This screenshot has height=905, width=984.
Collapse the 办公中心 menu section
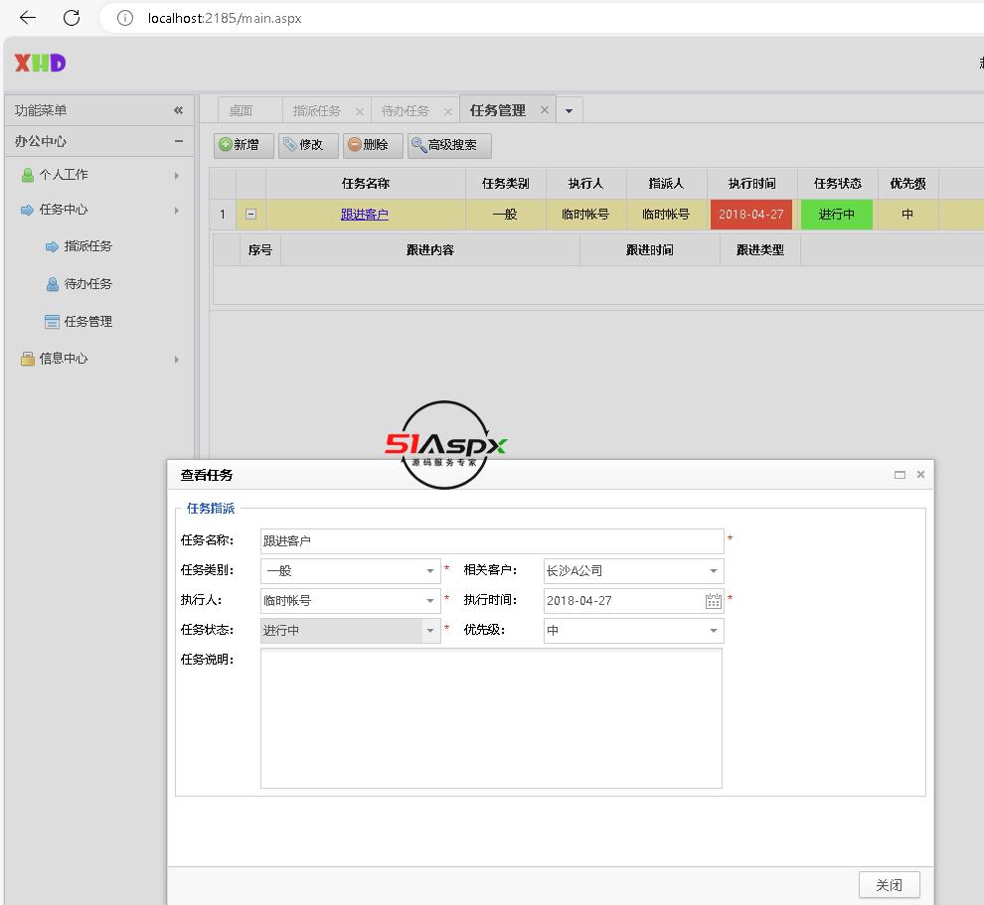[x=178, y=141]
